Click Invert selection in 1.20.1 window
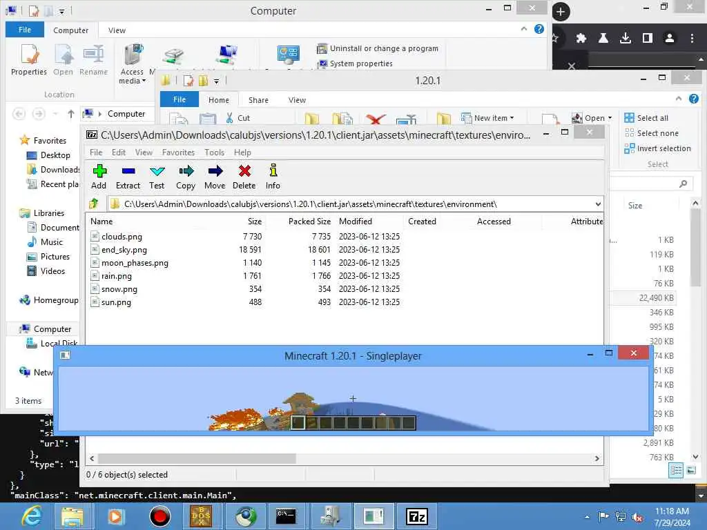This screenshot has width=707, height=530. click(657, 148)
